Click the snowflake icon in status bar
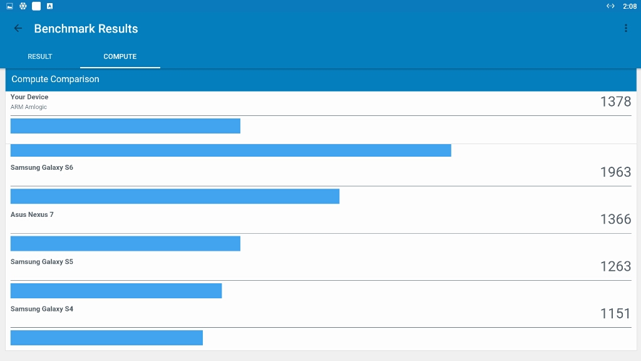641x361 pixels. pos(23,6)
